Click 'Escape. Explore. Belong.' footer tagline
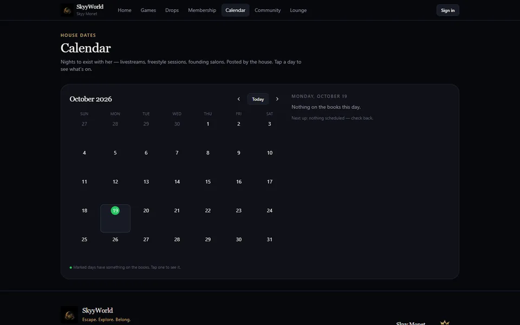 pyautogui.click(x=107, y=320)
